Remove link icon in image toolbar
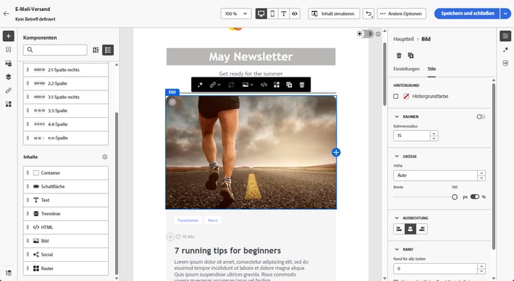 (231, 84)
